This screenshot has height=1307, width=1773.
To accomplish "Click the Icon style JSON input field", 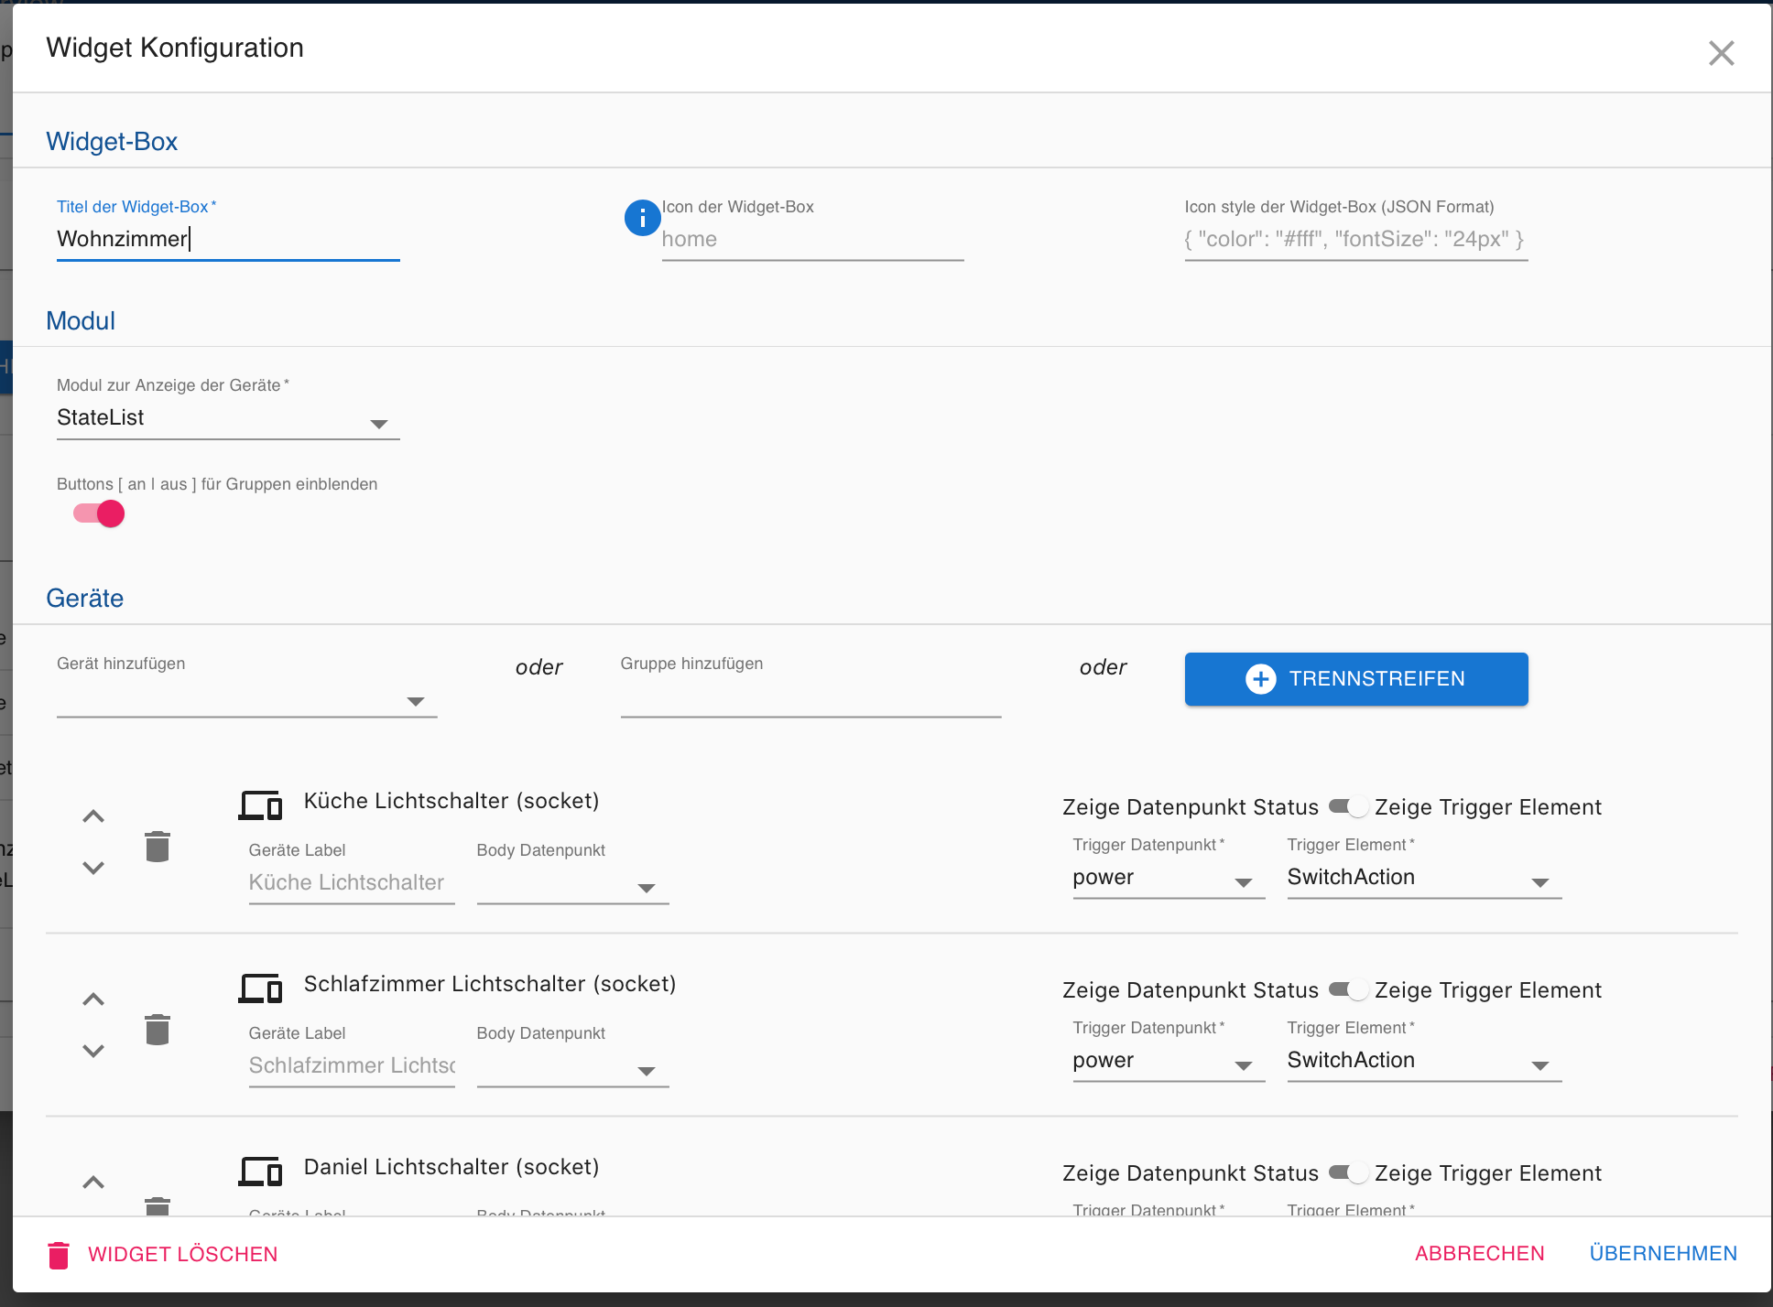I will coord(1355,240).
